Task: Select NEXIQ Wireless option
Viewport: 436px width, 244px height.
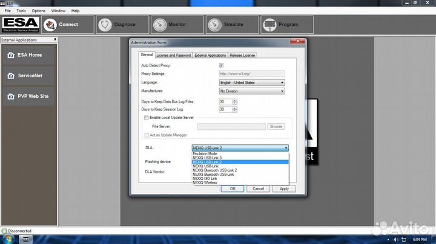Action: click(x=240, y=183)
